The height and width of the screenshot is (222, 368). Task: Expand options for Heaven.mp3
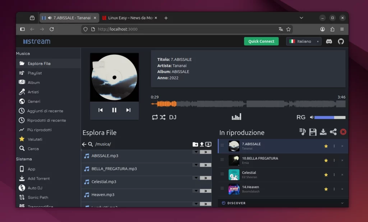pyautogui.click(x=196, y=190)
